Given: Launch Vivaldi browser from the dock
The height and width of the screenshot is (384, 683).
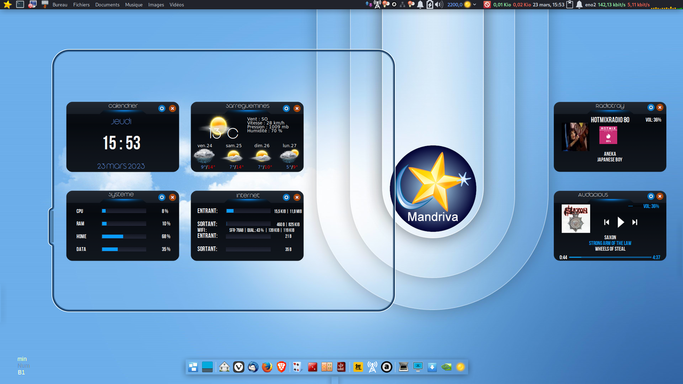Looking at the screenshot, I should pos(239,367).
